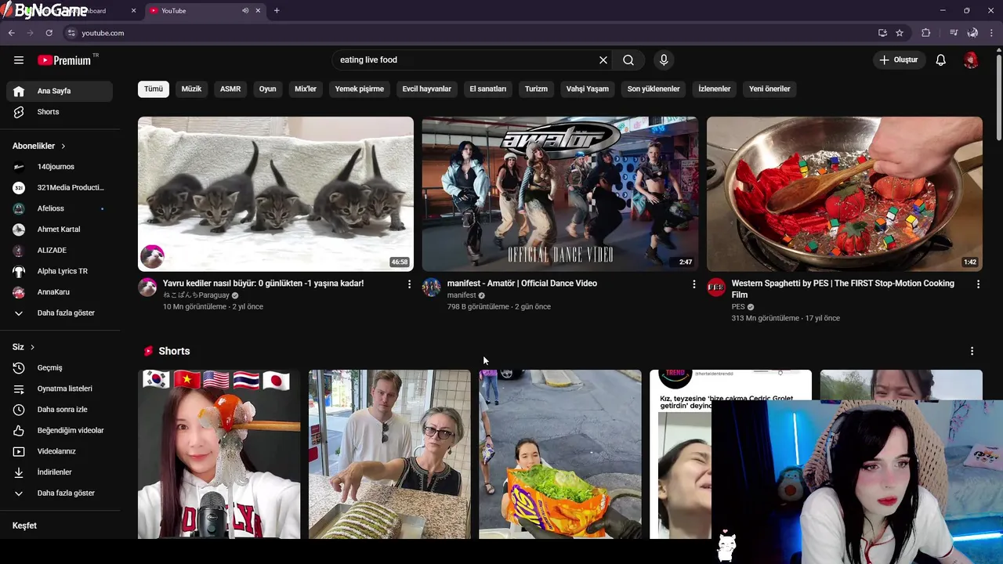Bookmark this page with the star icon
1003x564 pixels.
point(900,33)
